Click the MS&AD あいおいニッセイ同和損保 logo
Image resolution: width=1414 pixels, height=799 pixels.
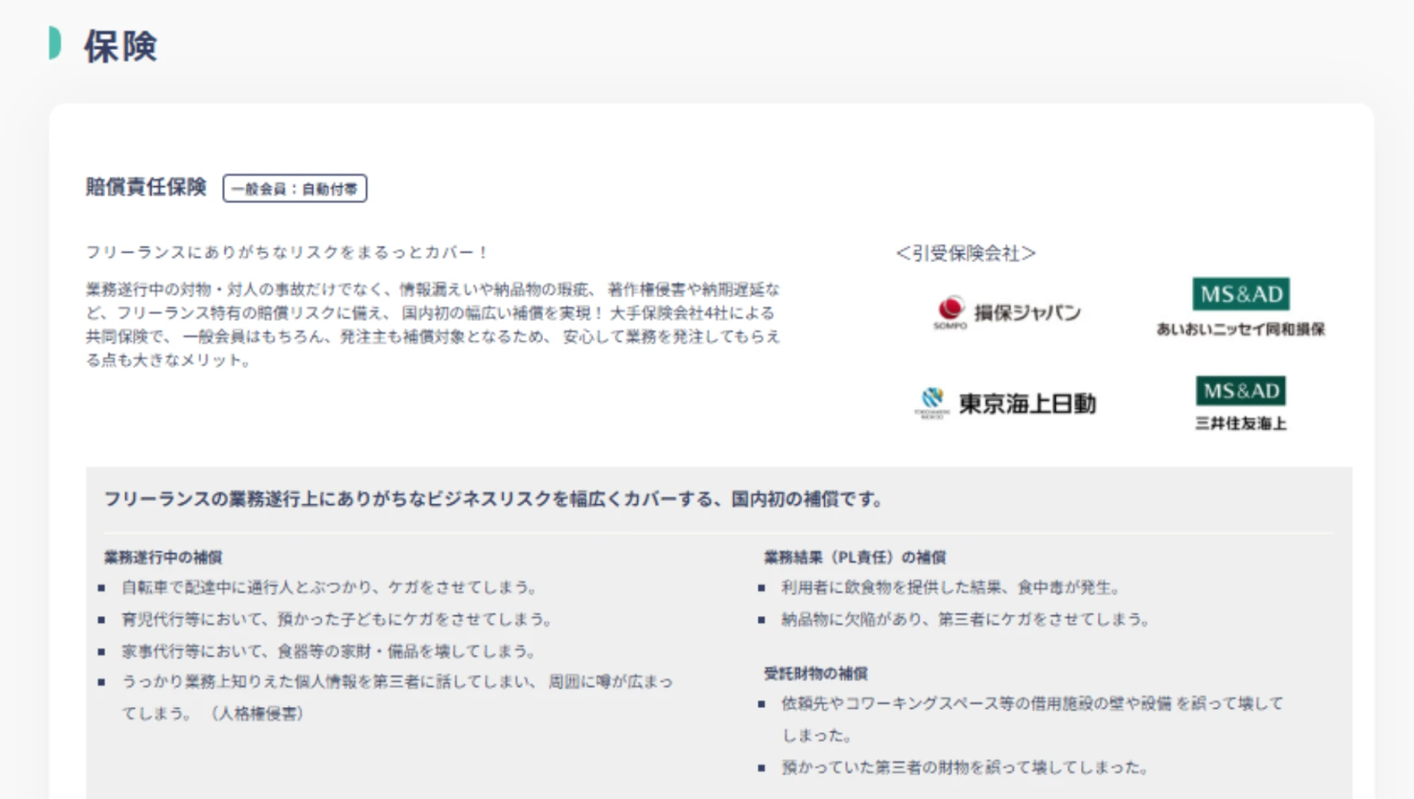1240,308
